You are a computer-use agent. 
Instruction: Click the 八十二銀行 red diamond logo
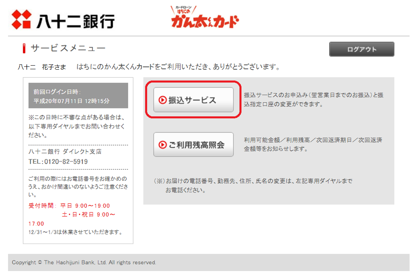tap(21, 20)
